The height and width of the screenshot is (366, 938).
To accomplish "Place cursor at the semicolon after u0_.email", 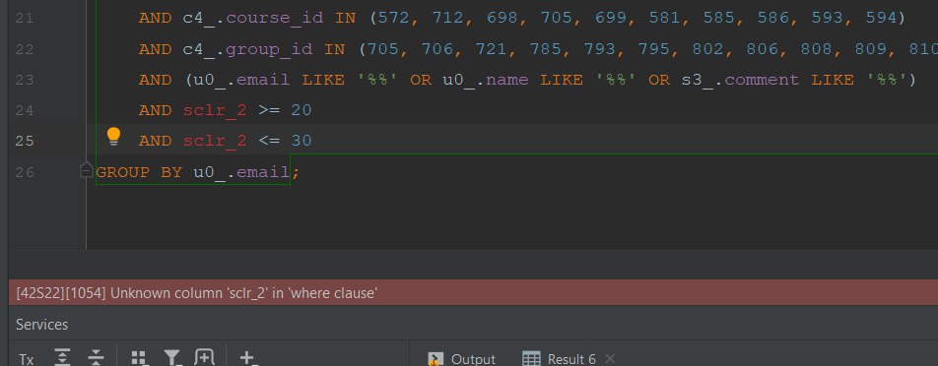I will (295, 172).
